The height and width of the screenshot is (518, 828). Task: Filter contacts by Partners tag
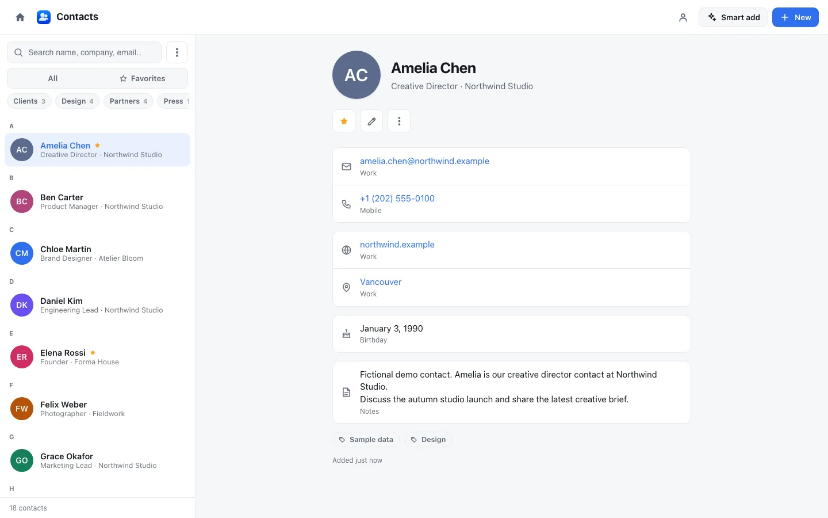128,101
